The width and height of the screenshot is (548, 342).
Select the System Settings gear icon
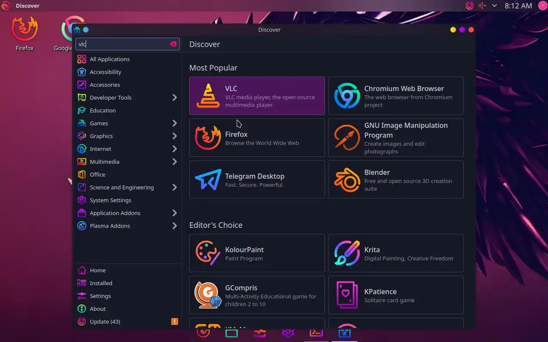(x=81, y=200)
